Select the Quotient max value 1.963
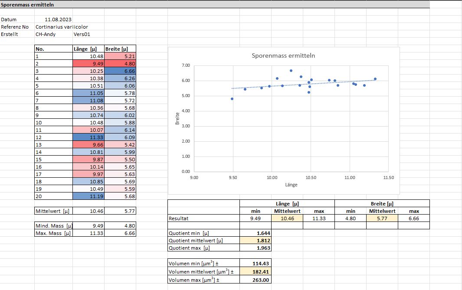This screenshot has width=462, height=290. tap(256, 248)
